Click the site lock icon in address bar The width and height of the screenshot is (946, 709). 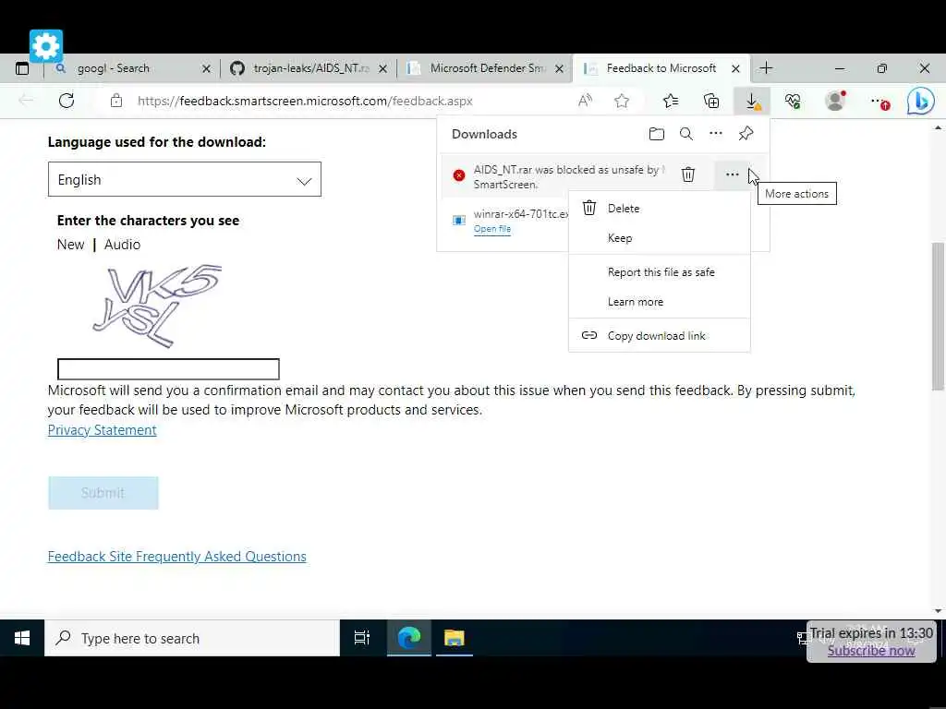tap(116, 101)
